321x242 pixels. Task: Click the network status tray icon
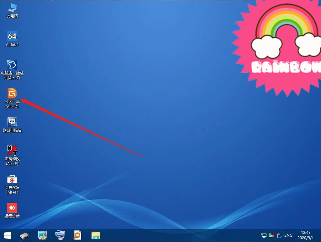point(264,235)
